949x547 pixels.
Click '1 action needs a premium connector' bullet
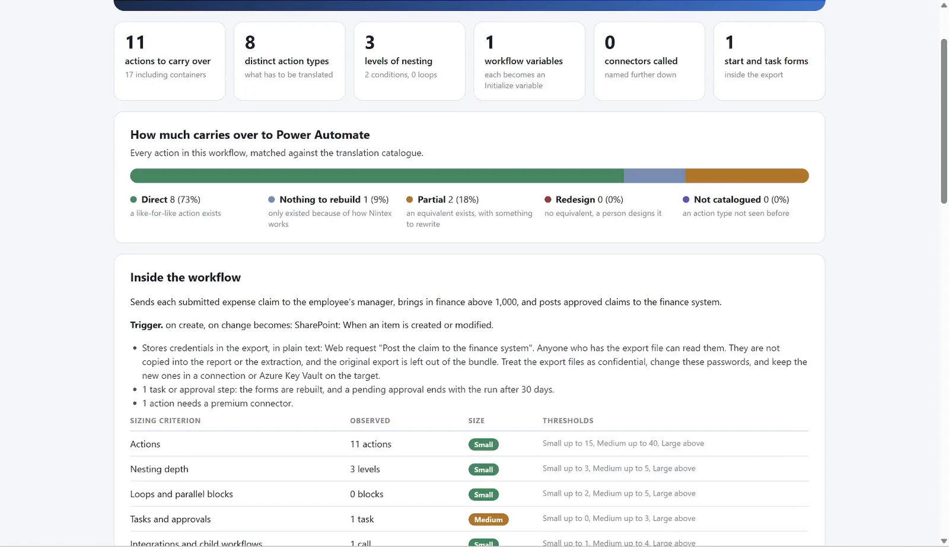pyautogui.click(x=218, y=404)
